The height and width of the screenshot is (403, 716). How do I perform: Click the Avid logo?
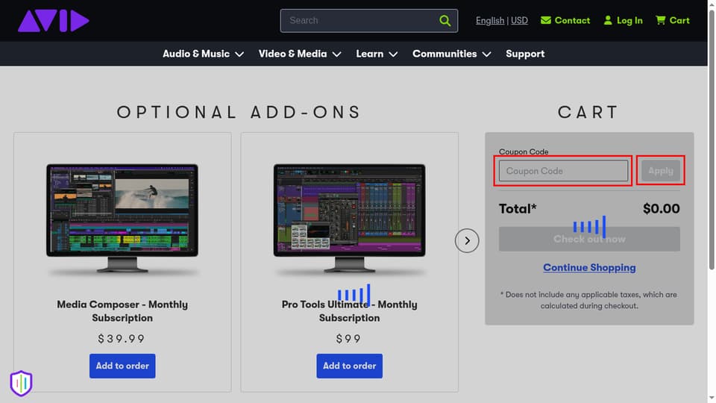pyautogui.click(x=54, y=21)
